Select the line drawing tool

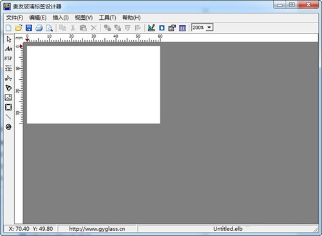(8, 117)
